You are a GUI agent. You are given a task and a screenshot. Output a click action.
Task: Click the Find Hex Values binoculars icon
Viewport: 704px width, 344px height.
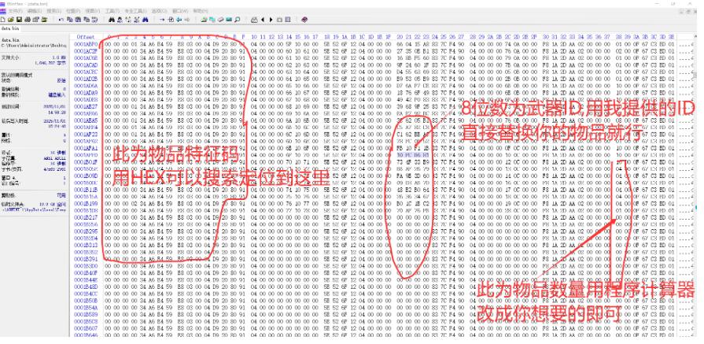pos(120,20)
